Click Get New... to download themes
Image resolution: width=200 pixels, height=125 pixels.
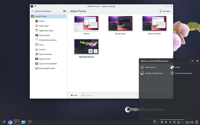[165, 11]
